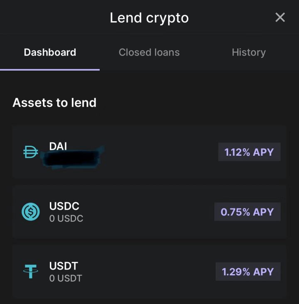Screen dimensions: 299x304
Task: Click the Assets to lend heading
Action: [54, 103]
